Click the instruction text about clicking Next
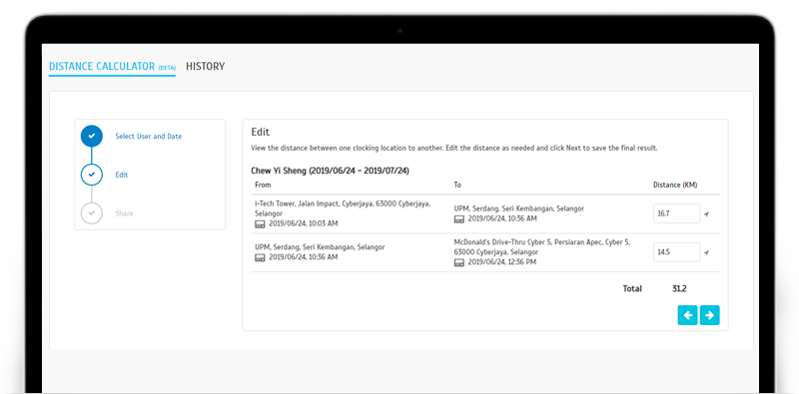 click(x=454, y=149)
